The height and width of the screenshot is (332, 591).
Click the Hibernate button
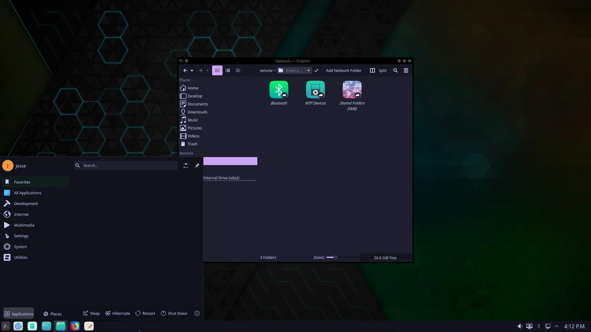tap(118, 313)
